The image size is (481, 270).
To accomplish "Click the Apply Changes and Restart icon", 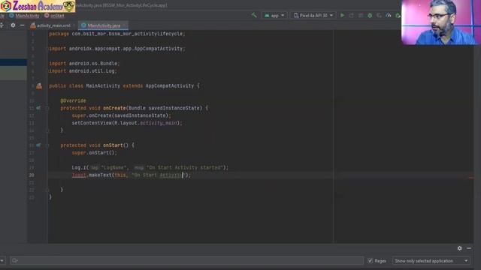I will pos(352,15).
